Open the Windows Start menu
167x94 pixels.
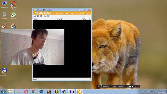coord(3,92)
